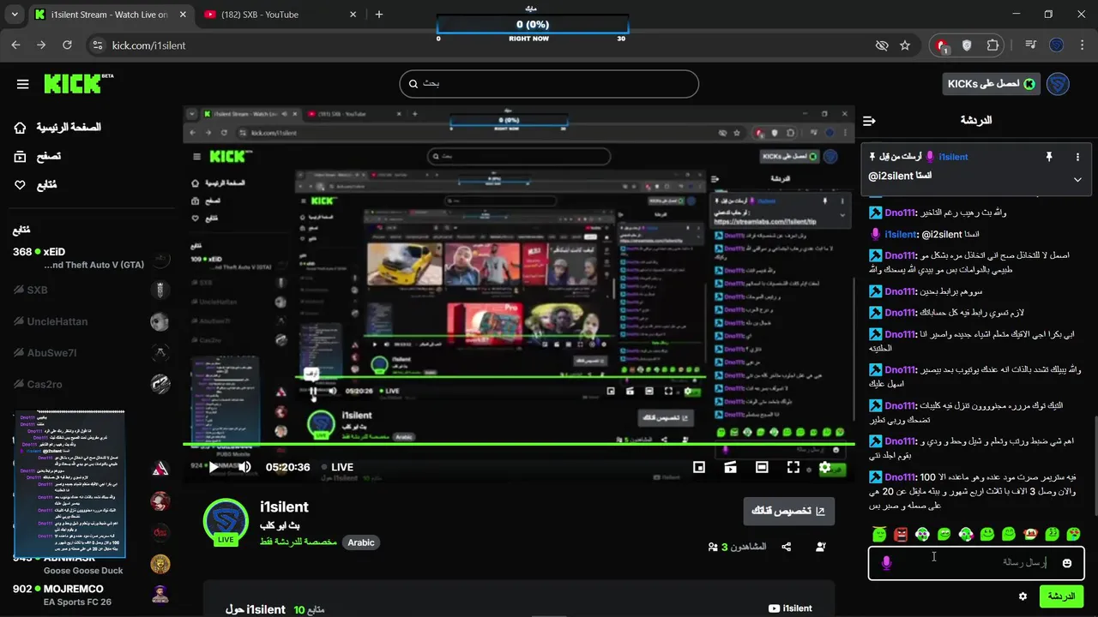View site information icon in address bar
Screen dimensions: 1098x617
[x=97, y=45]
